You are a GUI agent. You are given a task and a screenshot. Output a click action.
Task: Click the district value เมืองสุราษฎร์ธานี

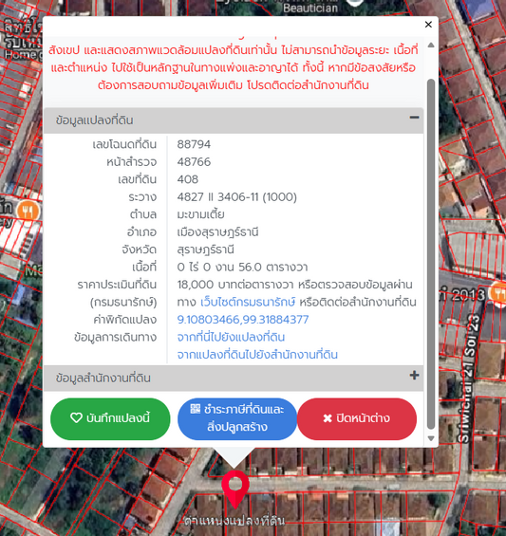[218, 232]
